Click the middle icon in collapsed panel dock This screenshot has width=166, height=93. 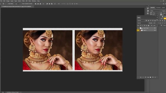tap(148, 11)
